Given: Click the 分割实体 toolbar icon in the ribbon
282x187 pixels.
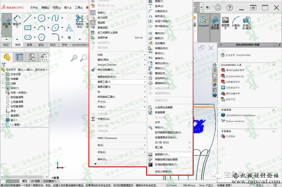Looking at the screenshot, I should tap(236, 23).
